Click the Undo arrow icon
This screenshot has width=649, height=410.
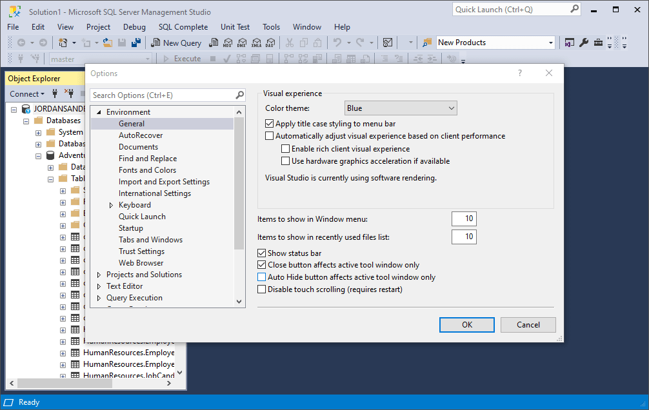(x=337, y=43)
